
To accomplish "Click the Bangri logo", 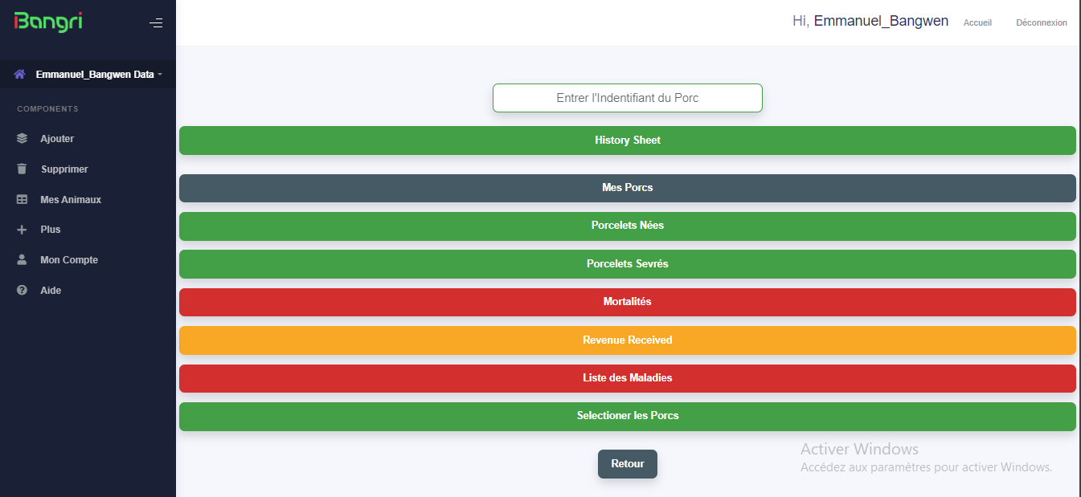I will (x=48, y=22).
